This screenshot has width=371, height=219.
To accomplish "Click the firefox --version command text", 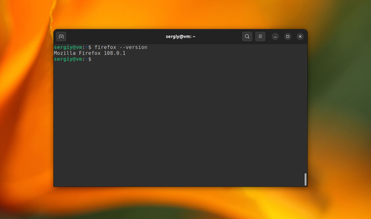I will [121, 47].
